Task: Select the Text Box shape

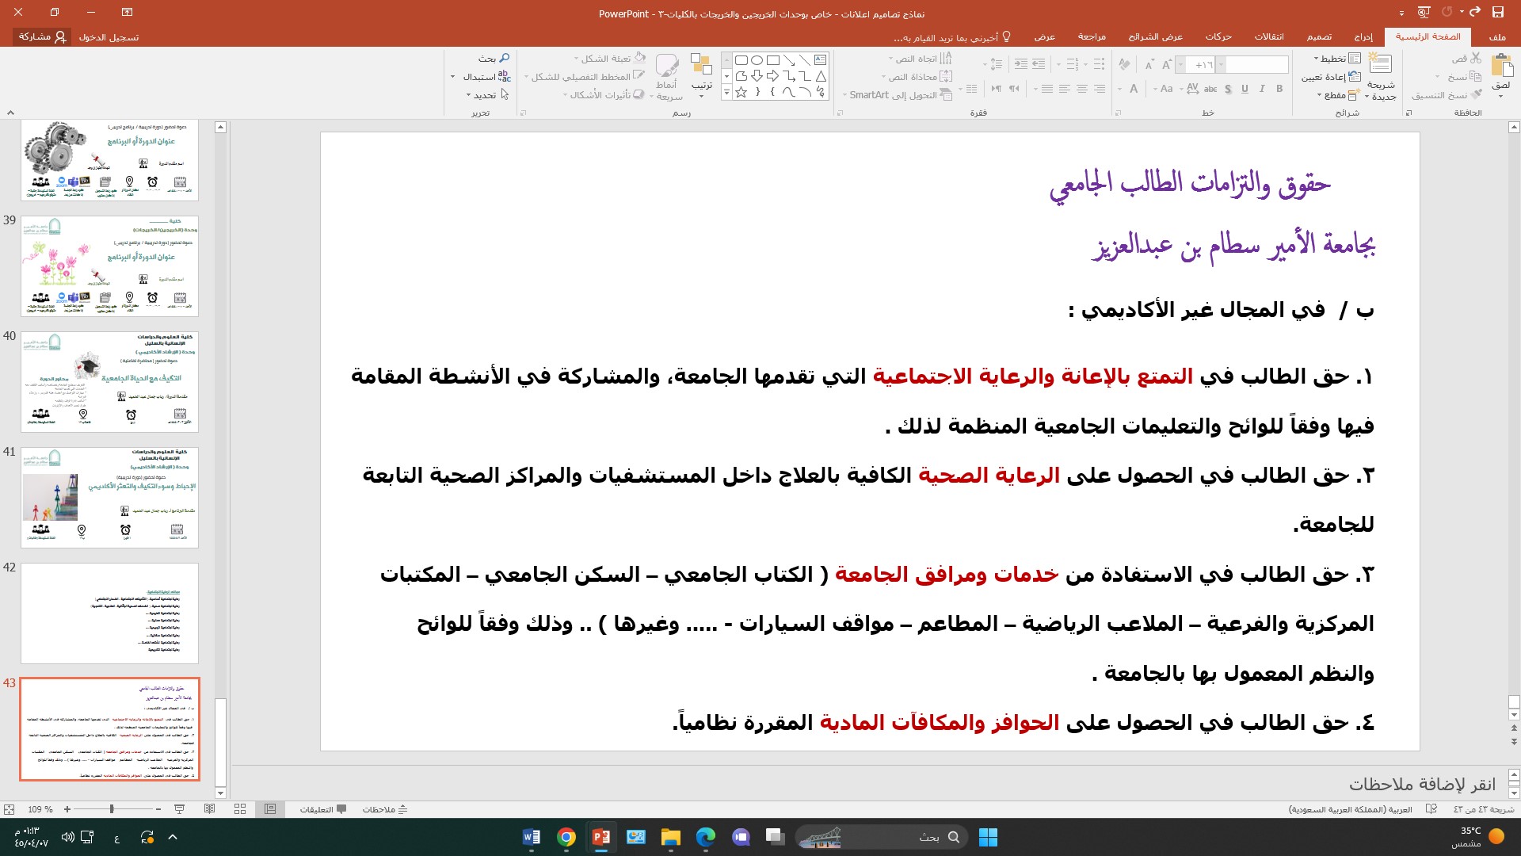Action: pos(821,59)
